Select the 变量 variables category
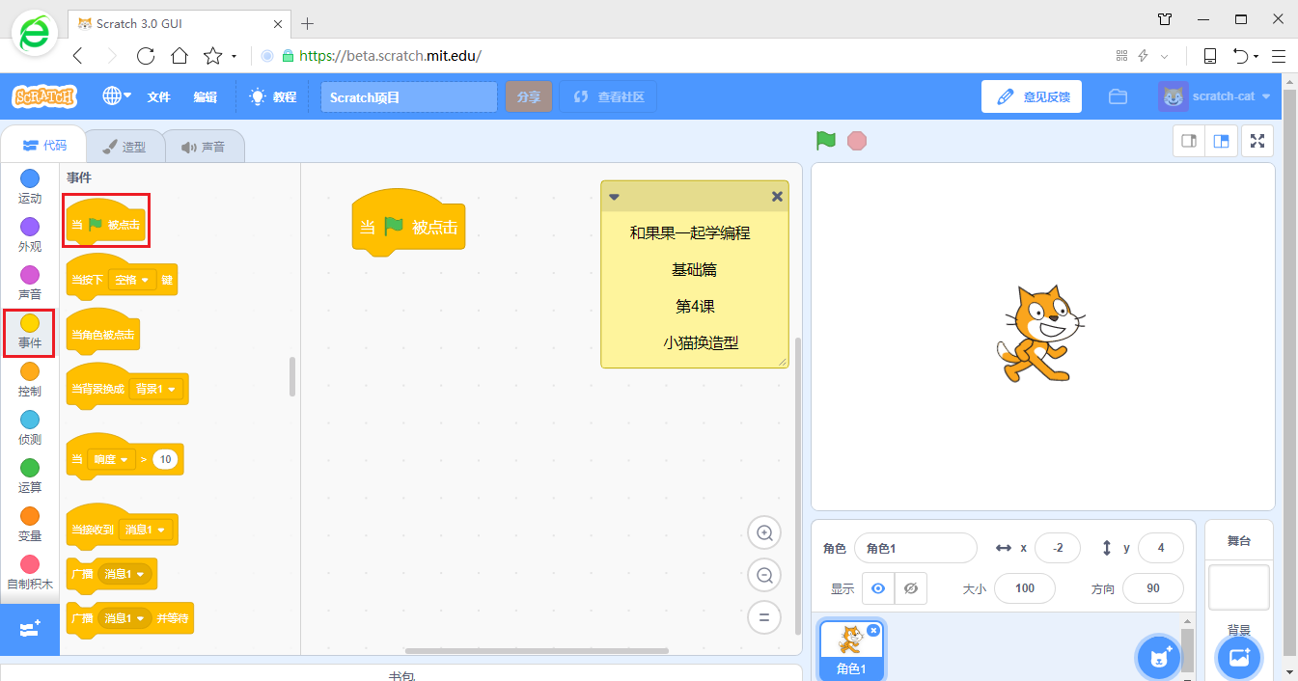The width and height of the screenshot is (1298, 681). point(30,525)
